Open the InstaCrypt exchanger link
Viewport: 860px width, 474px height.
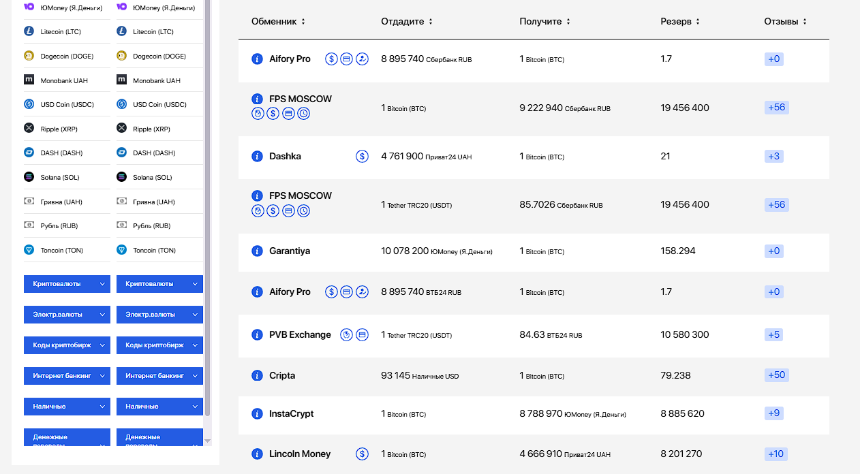coord(292,413)
